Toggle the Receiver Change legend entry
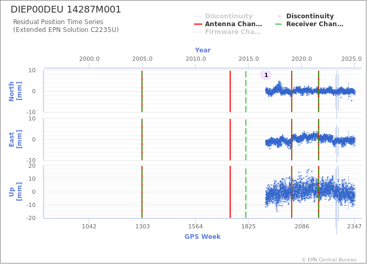The width and height of the screenshot is (367, 264). pyautogui.click(x=309, y=24)
